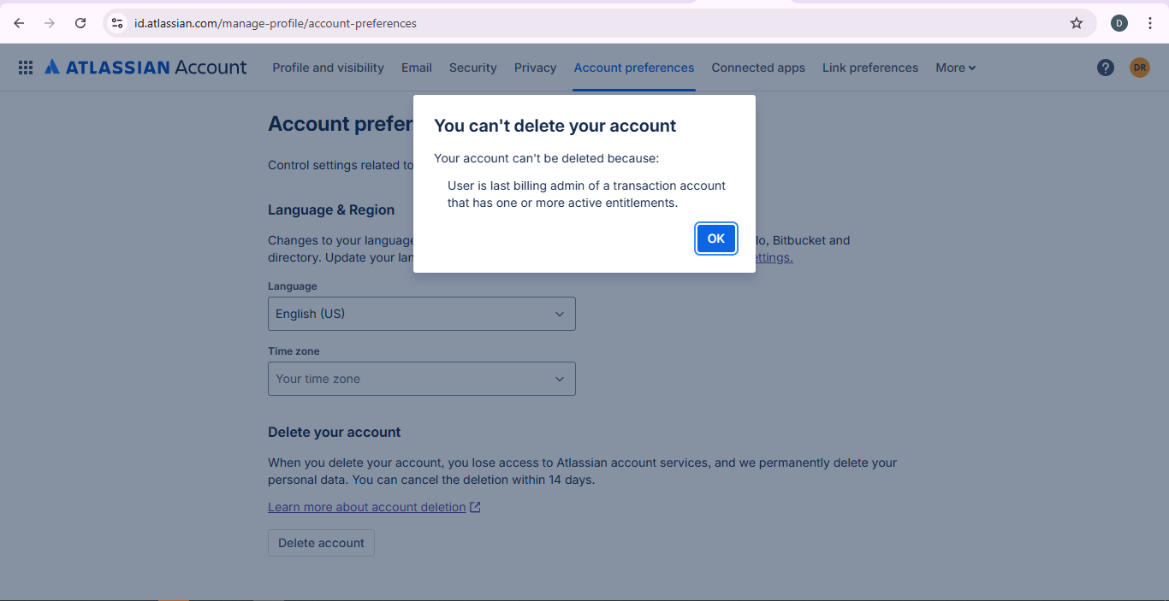Open the Email tab
This screenshot has width=1169, height=601.
pos(417,68)
